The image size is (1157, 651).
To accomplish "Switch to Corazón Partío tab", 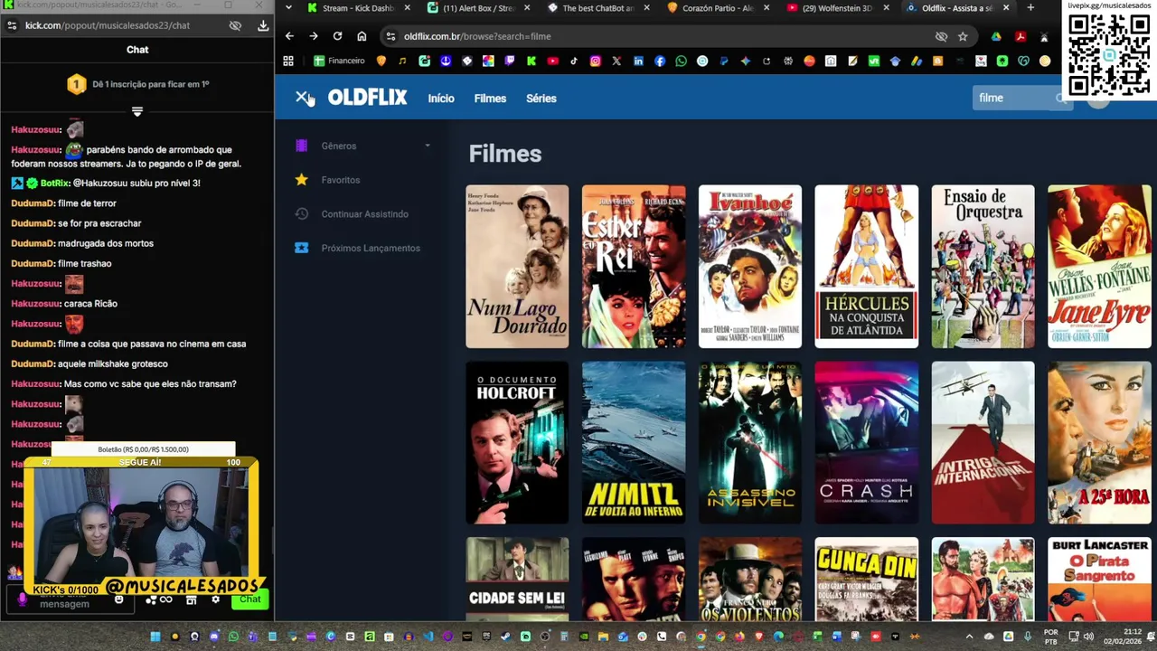I will [718, 8].
